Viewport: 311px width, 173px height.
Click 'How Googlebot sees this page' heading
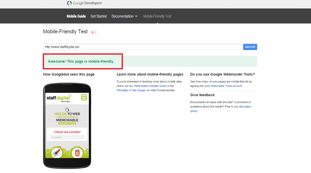(69, 74)
